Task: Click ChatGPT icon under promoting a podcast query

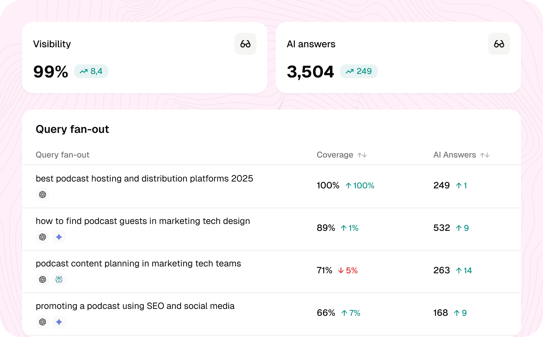Action: coord(43,322)
